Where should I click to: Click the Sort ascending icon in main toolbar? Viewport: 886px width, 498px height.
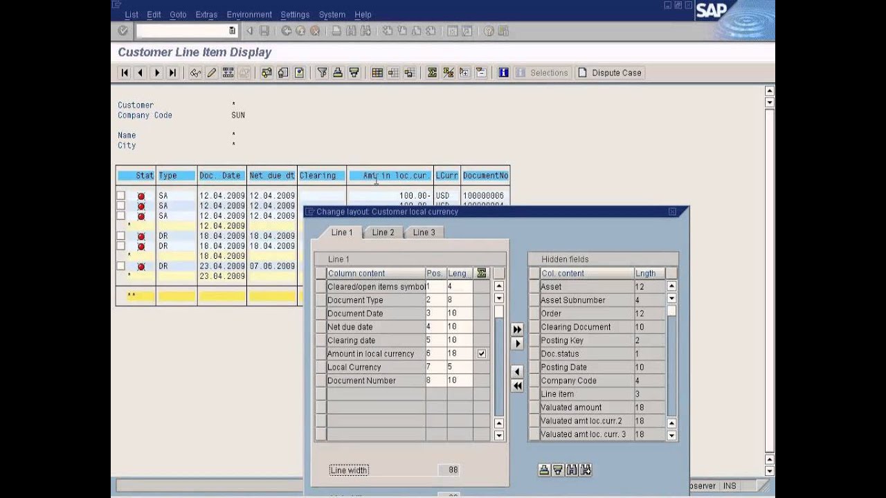(338, 73)
